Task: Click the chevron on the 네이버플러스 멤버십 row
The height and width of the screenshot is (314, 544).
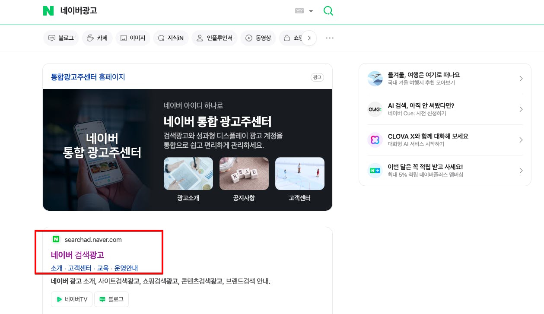Action: point(521,171)
